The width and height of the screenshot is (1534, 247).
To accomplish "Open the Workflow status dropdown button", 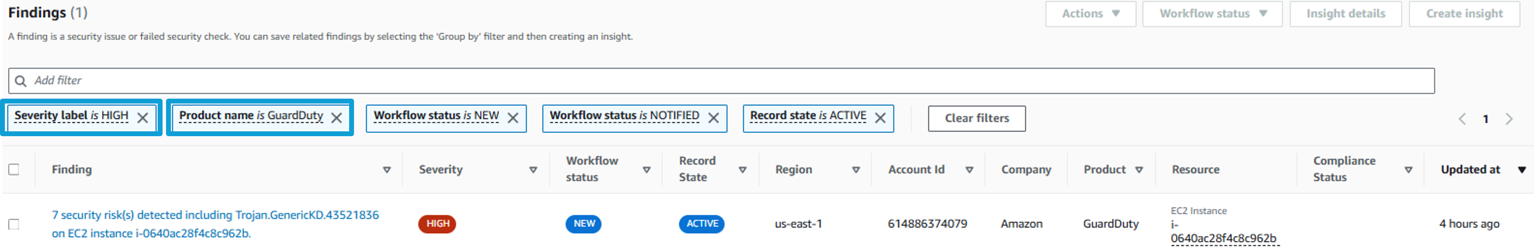I will point(1212,14).
